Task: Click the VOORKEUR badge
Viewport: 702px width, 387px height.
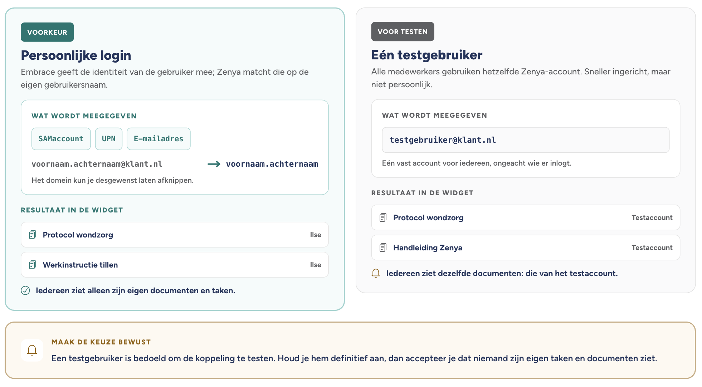Action: (47, 32)
